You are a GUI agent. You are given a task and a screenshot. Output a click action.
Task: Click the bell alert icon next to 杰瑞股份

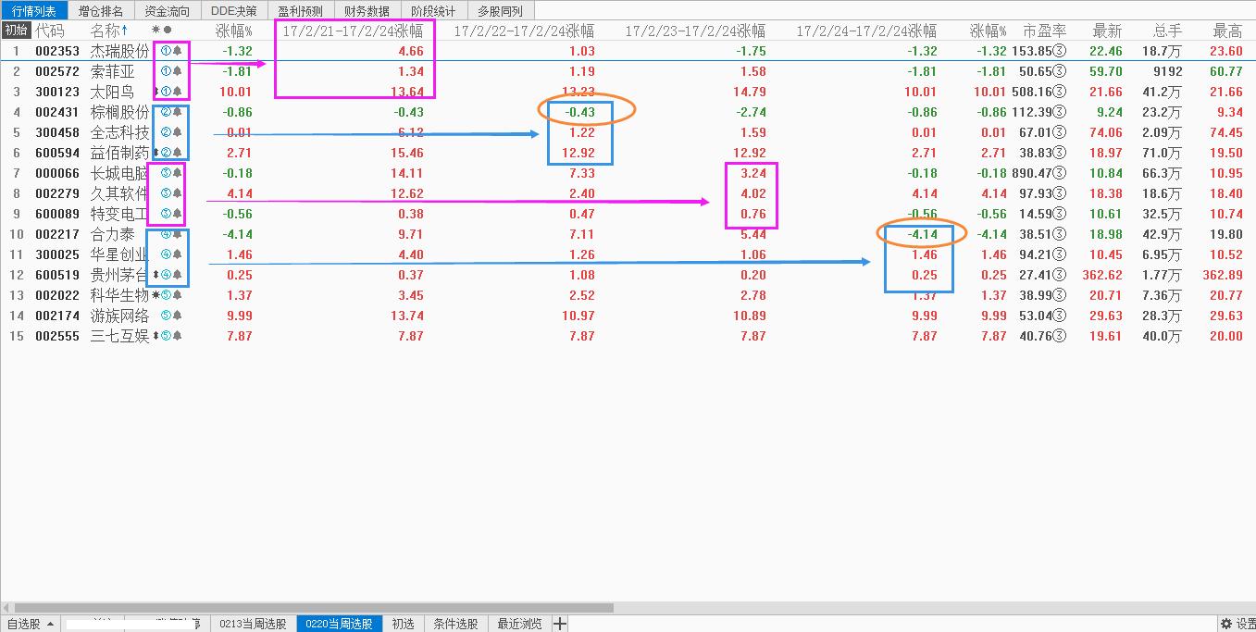pos(177,52)
